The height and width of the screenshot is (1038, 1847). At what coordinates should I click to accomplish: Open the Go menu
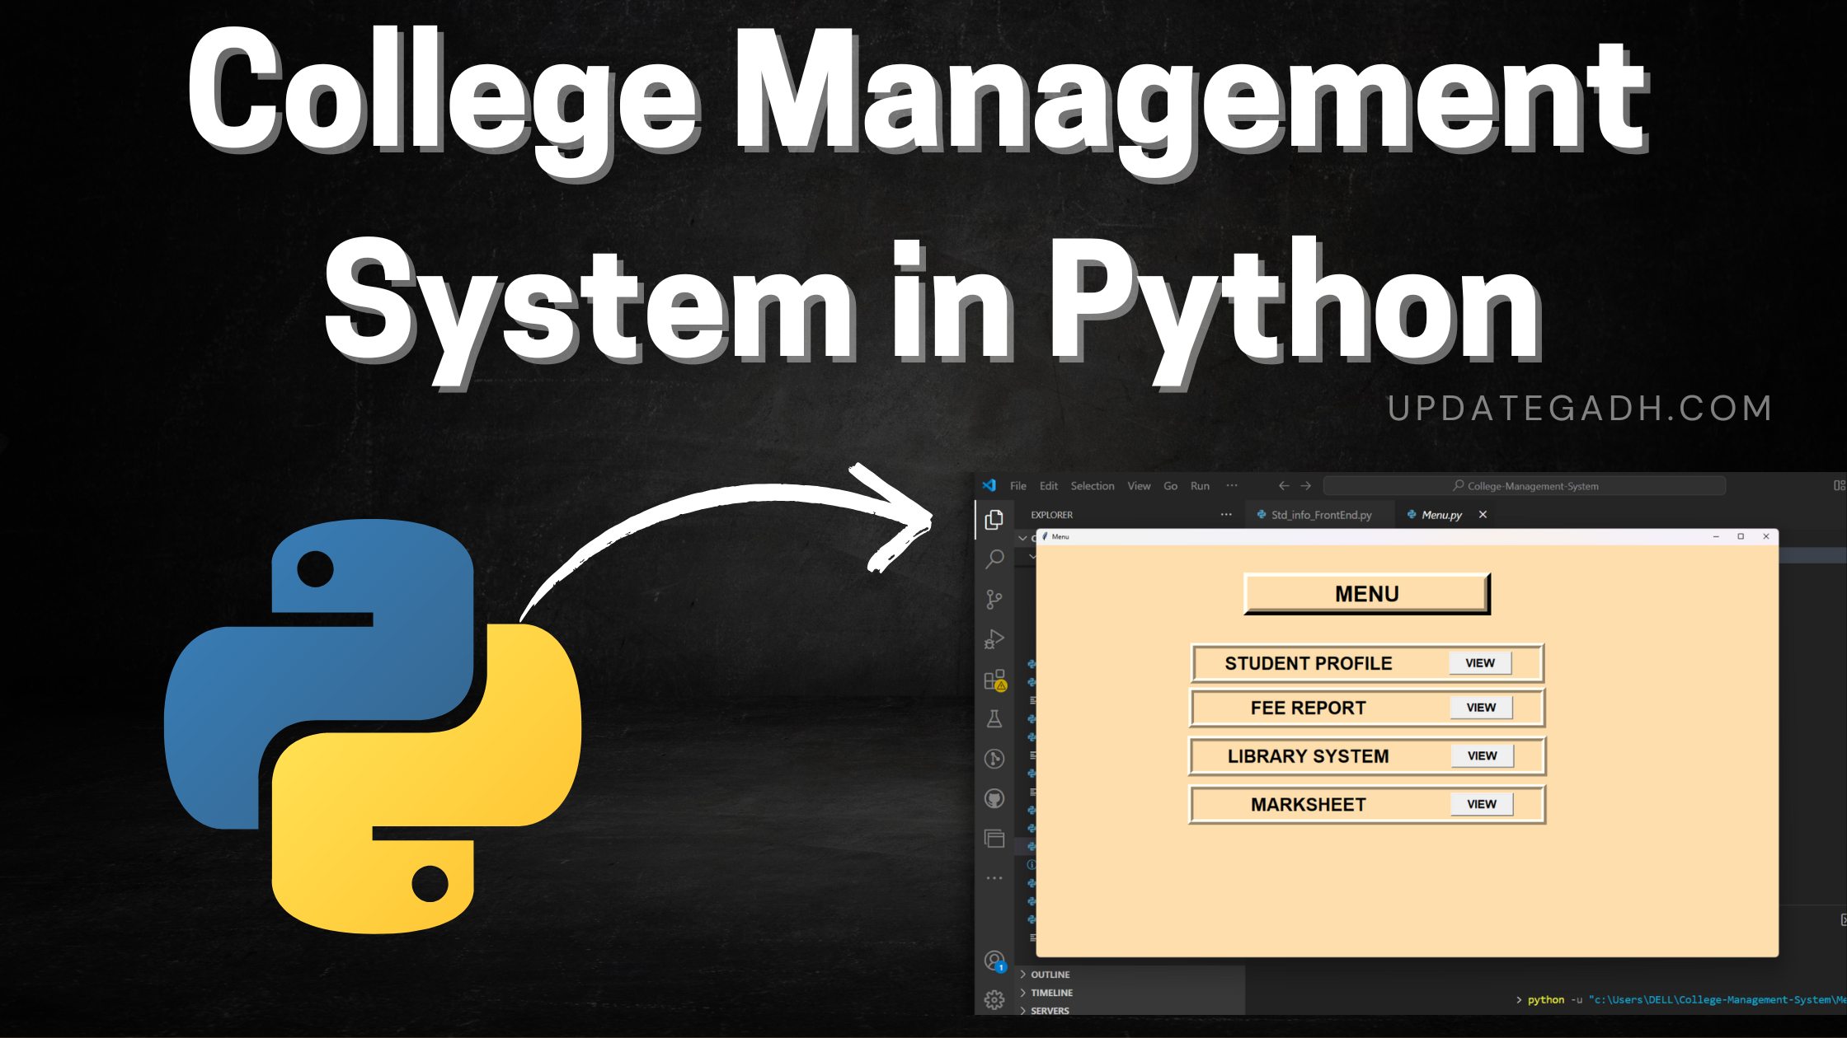[x=1170, y=486]
